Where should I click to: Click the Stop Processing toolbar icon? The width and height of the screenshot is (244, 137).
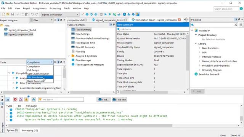(101, 14)
